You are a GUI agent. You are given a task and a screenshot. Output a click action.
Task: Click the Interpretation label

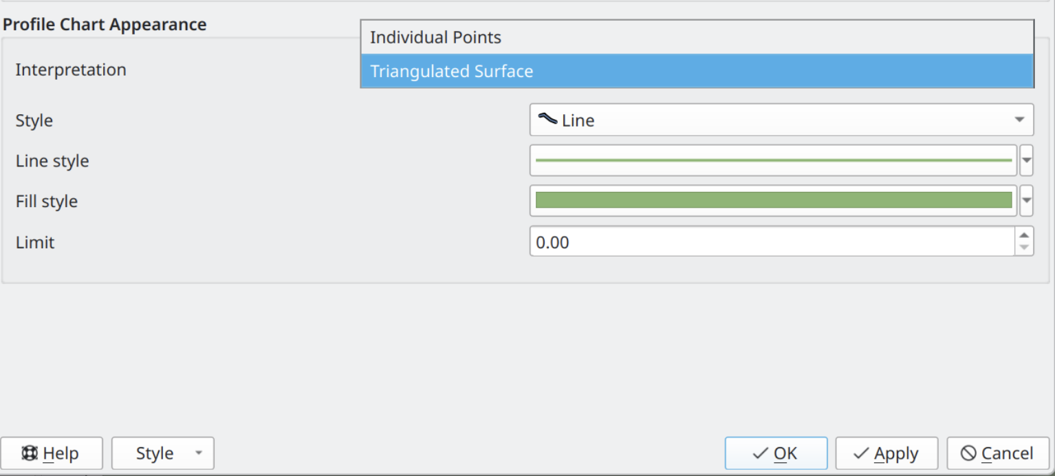pyautogui.click(x=71, y=69)
